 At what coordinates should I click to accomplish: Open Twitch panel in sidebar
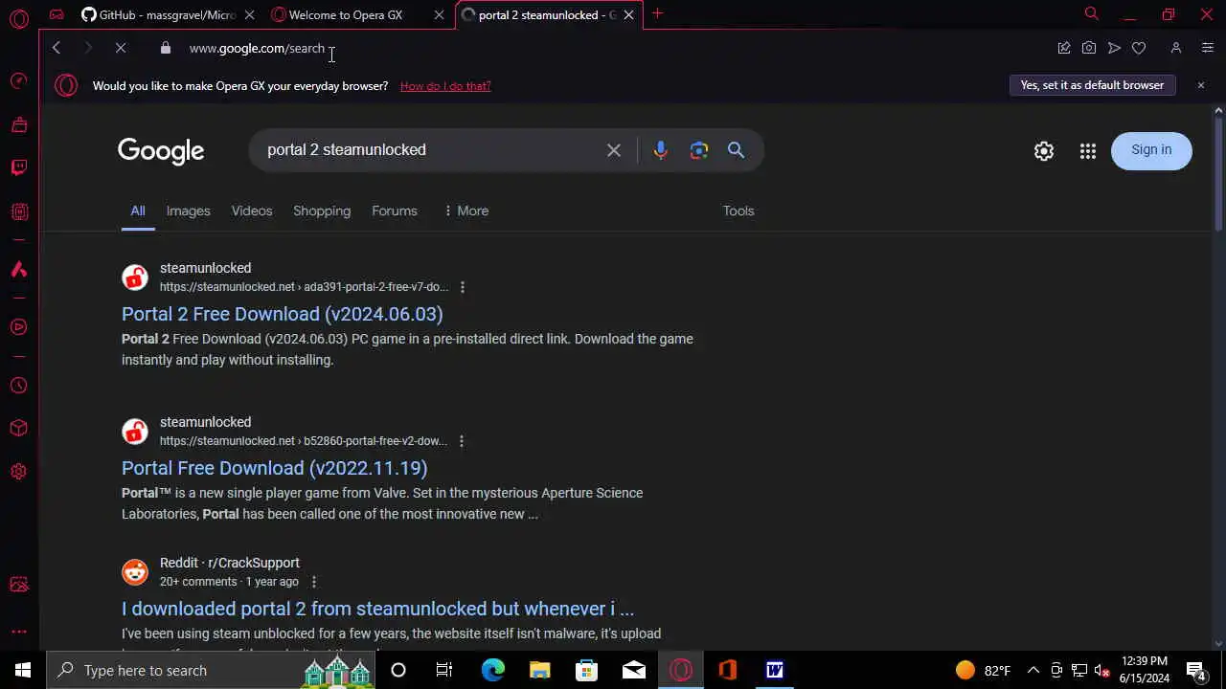pos(18,168)
